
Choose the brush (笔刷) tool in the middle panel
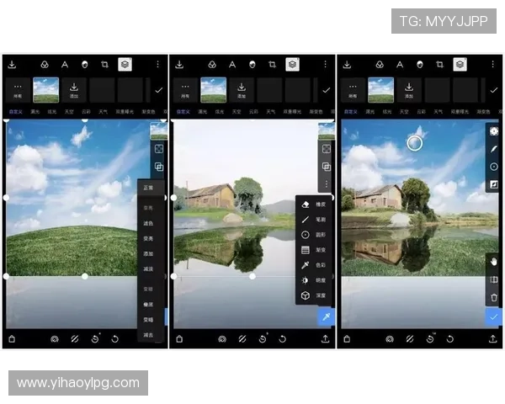(306, 219)
